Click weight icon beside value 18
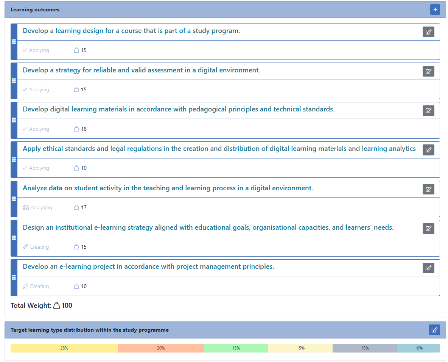Image resolution: width=448 pixels, height=362 pixels. coord(76,129)
